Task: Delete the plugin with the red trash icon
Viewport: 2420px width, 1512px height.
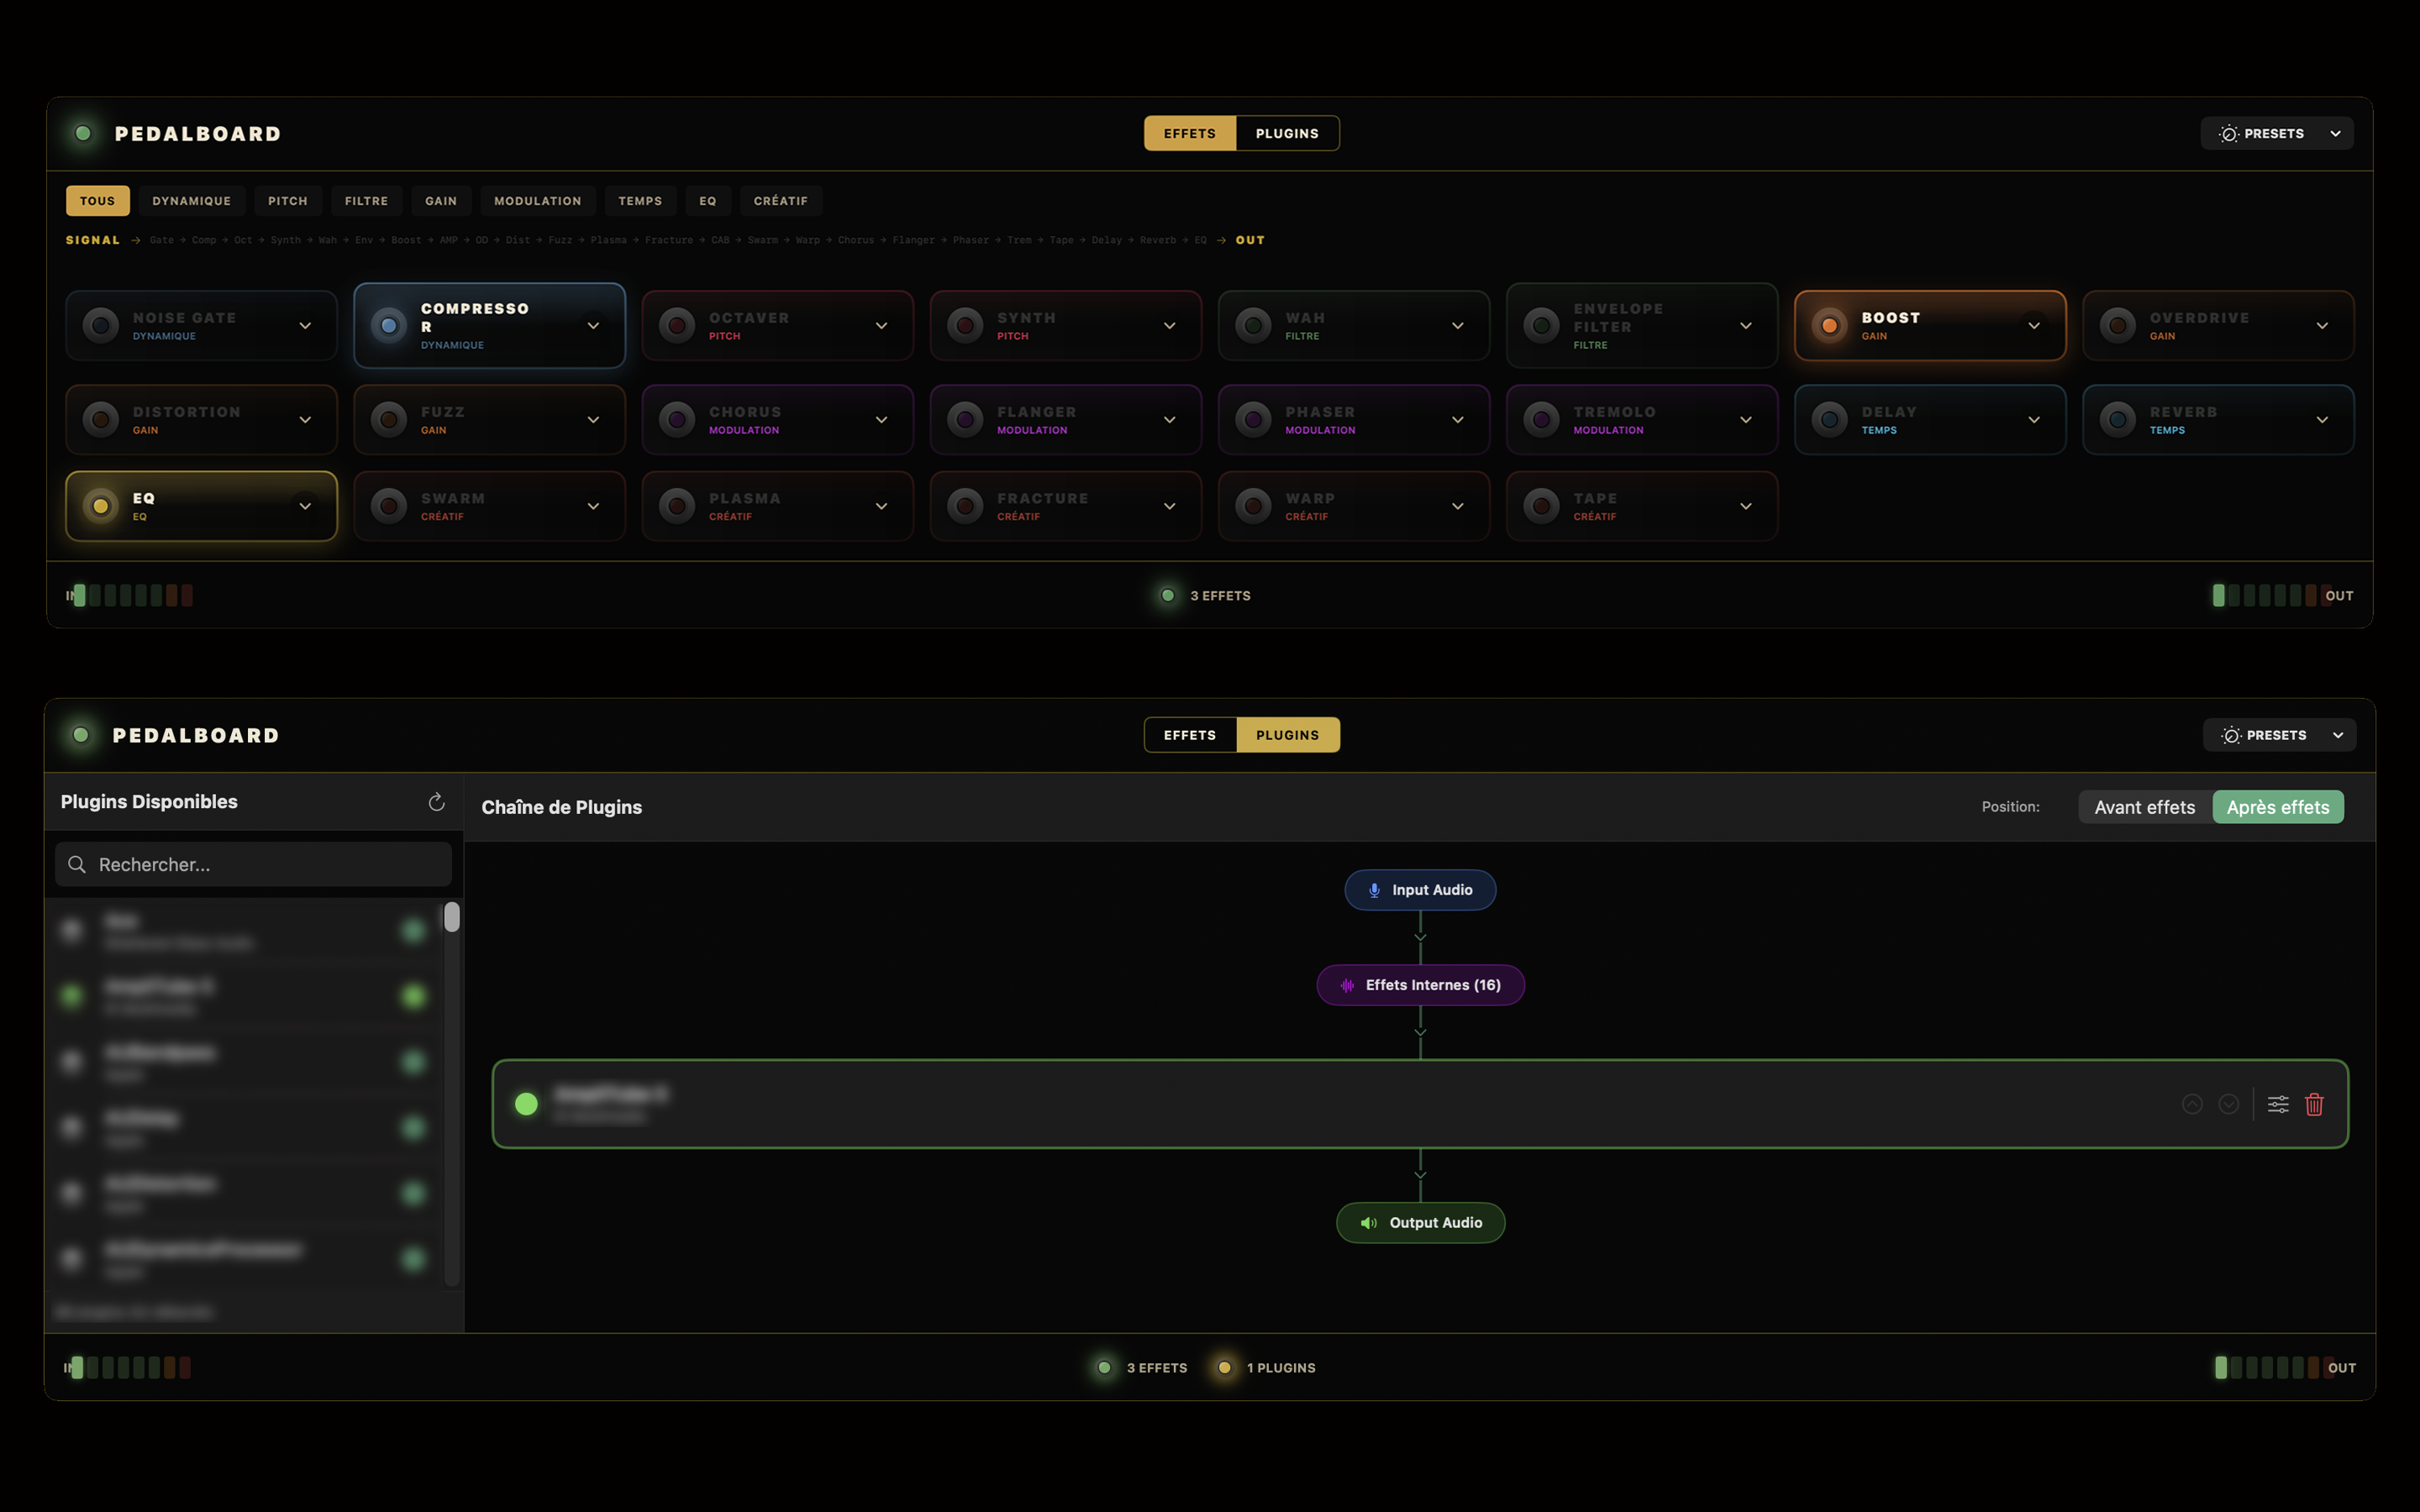Action: tap(2314, 1104)
